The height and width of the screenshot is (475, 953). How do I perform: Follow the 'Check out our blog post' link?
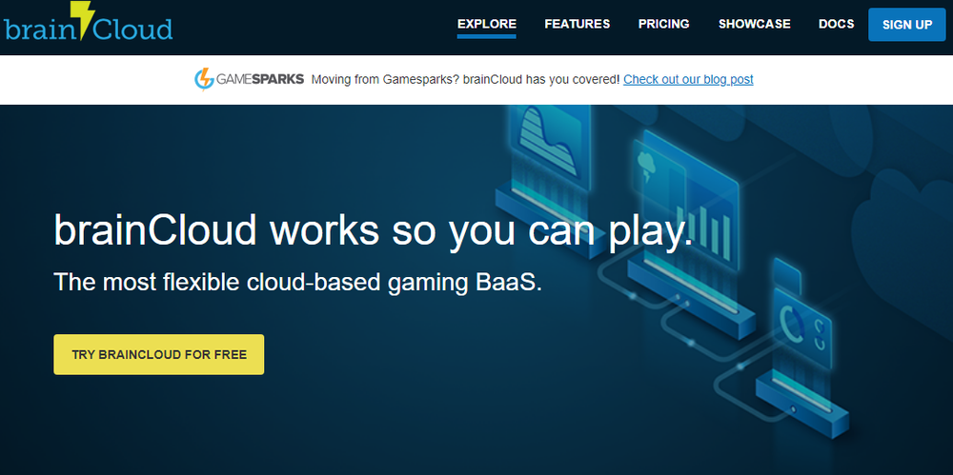688,80
